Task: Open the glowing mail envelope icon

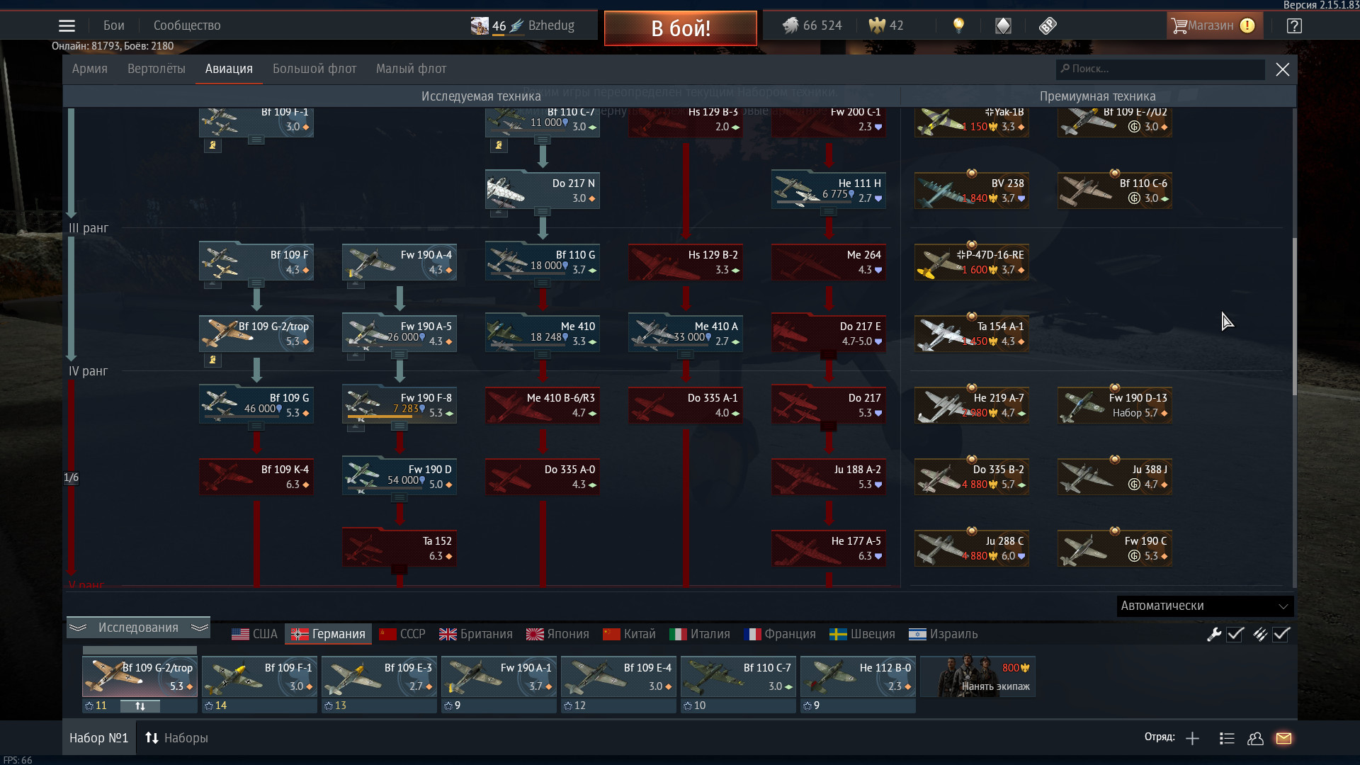Action: (x=1283, y=739)
